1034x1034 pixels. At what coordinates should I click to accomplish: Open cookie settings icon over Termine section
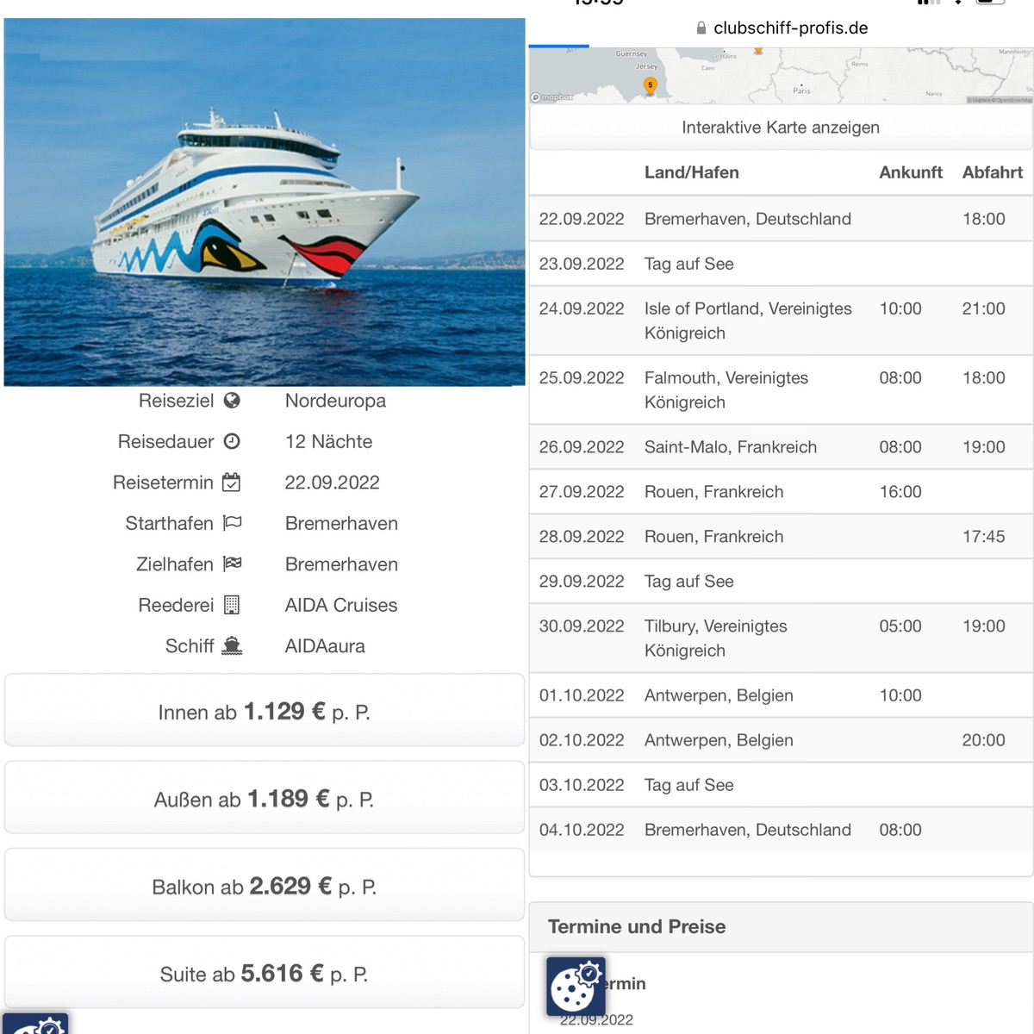pyautogui.click(x=576, y=987)
